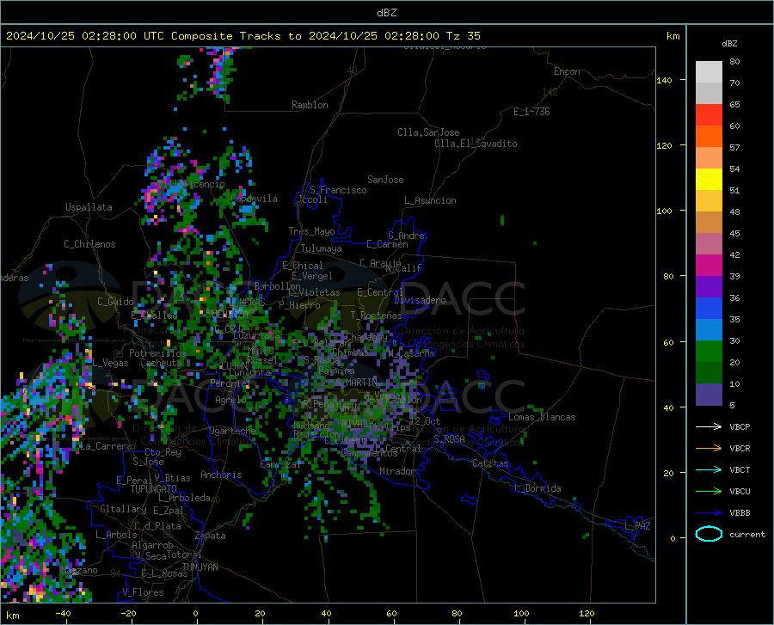Click the 'Zapata' place label
Viewport: 774px width, 625px height.
point(211,536)
